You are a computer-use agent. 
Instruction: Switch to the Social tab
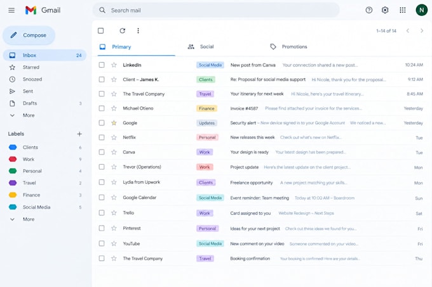201,47
